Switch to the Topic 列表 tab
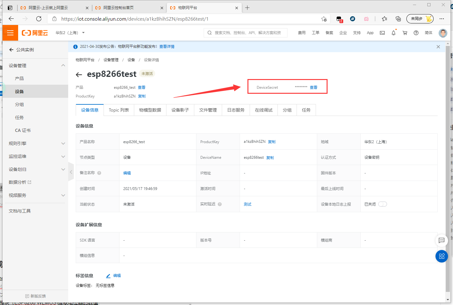The height and width of the screenshot is (305, 453). [x=119, y=110]
